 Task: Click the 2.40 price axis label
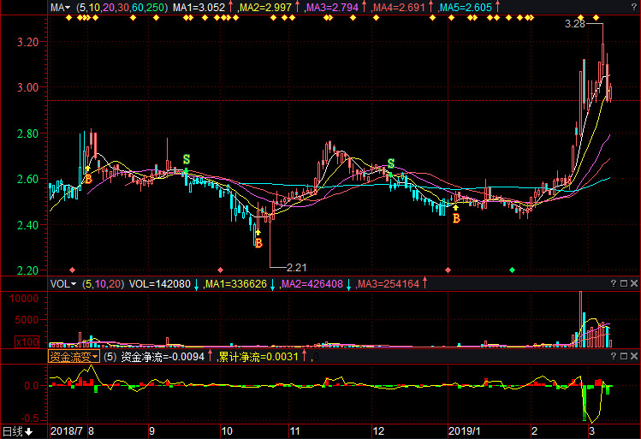click(27, 225)
